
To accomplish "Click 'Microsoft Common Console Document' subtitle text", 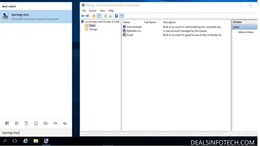I will (35, 19).
